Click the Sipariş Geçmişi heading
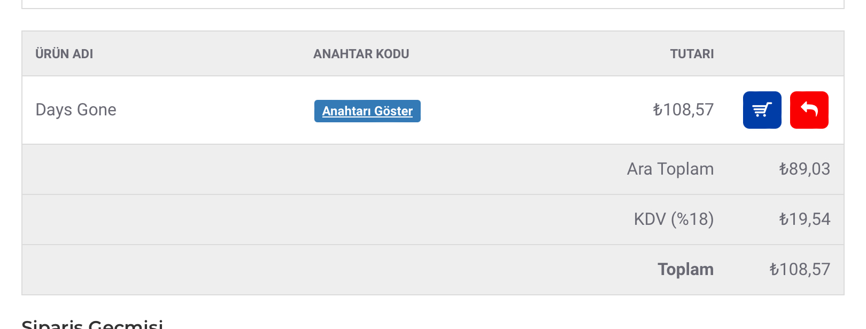The width and height of the screenshot is (866, 329). coord(92,324)
